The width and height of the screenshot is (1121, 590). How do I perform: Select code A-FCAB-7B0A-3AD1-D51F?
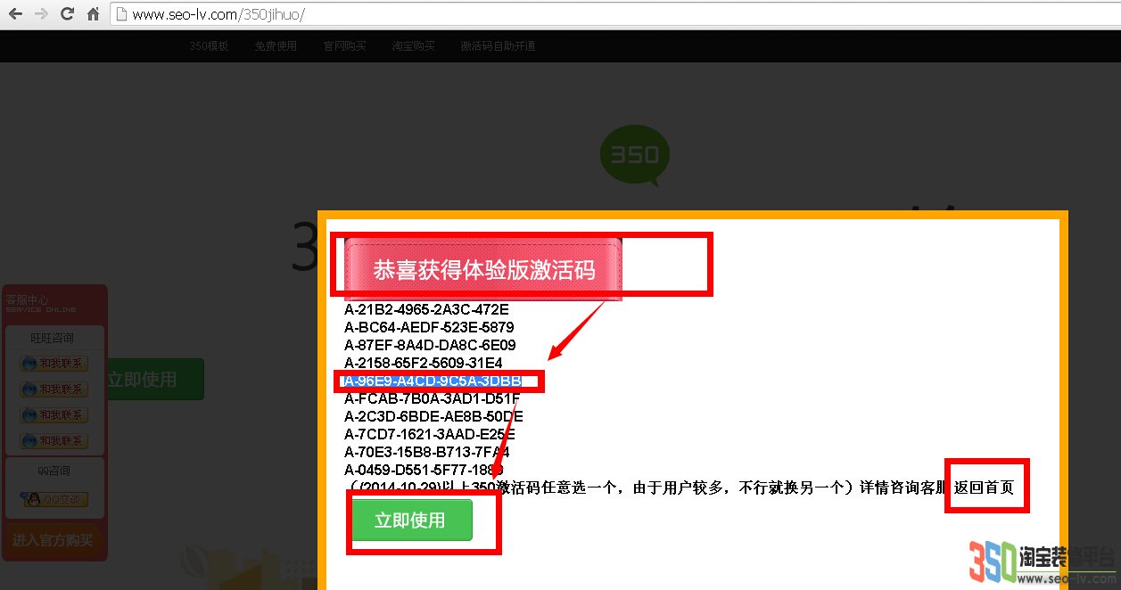433,398
